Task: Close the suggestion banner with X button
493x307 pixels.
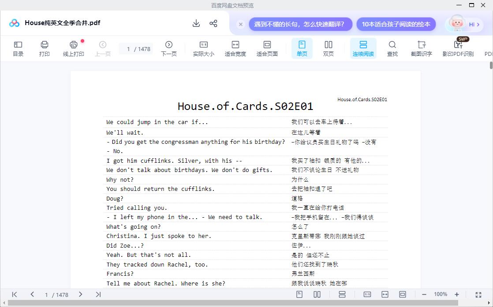Action: tap(241, 24)
